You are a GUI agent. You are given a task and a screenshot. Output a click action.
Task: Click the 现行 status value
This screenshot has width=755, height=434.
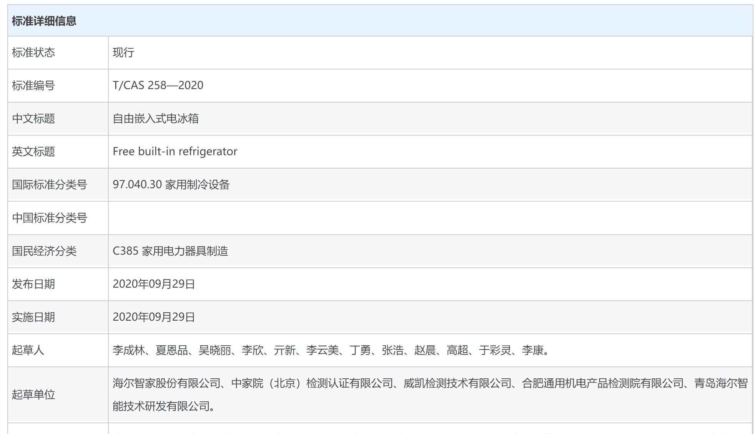tap(123, 53)
